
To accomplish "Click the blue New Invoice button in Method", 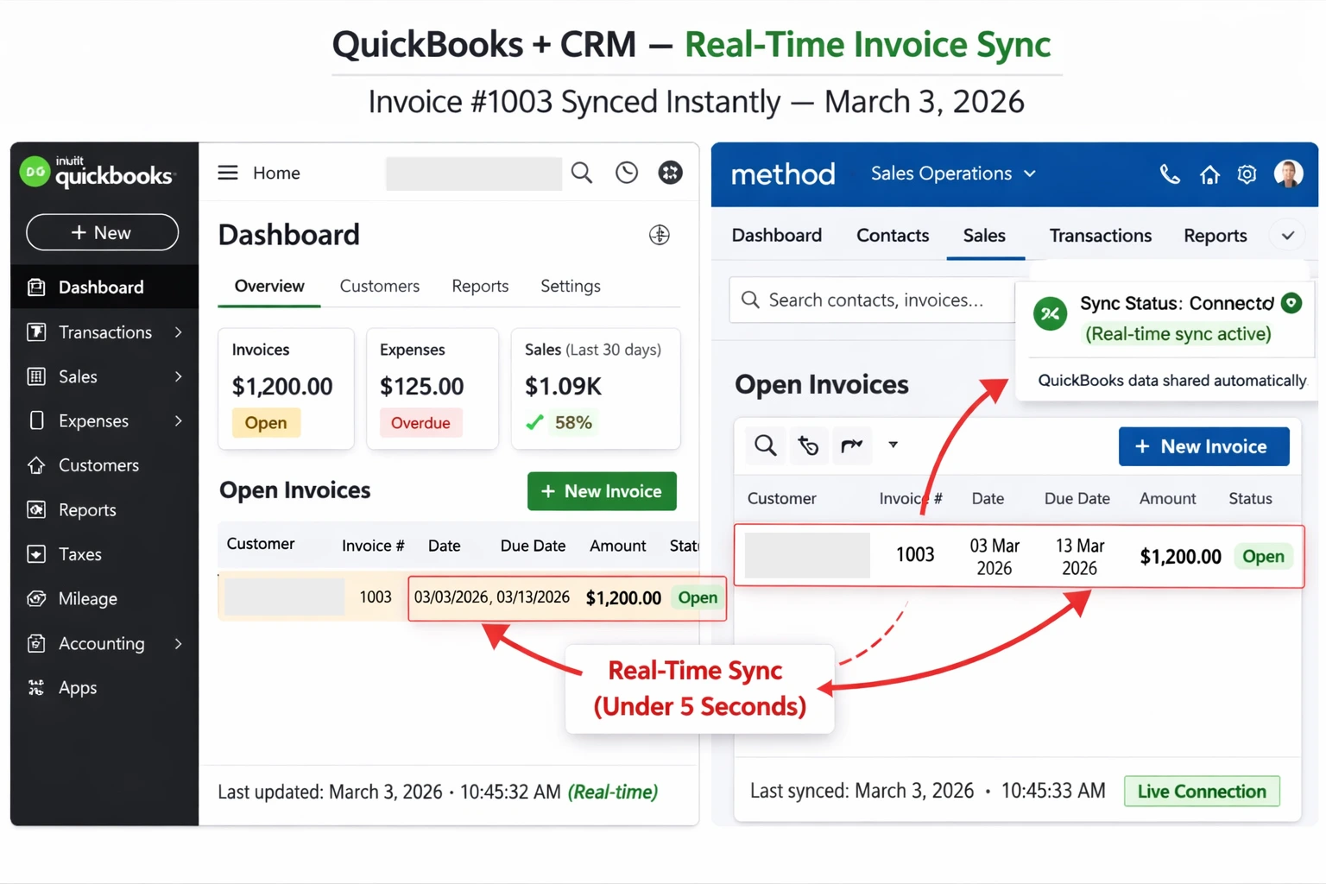I will click(1203, 446).
